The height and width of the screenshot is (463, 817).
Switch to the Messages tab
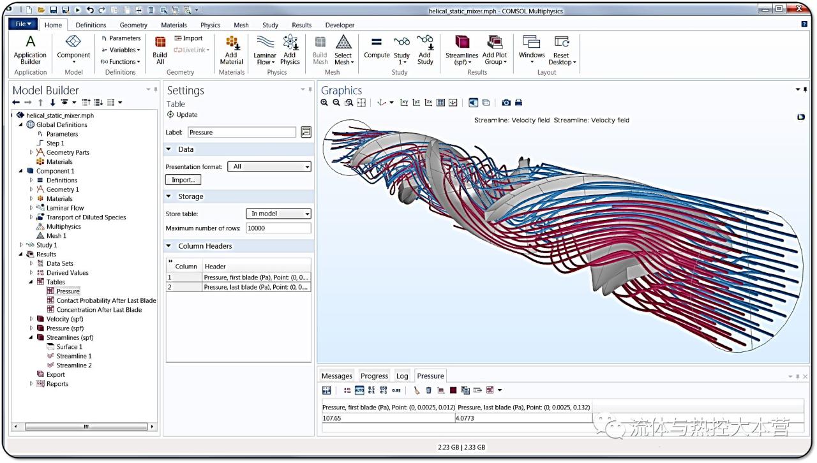tap(336, 376)
